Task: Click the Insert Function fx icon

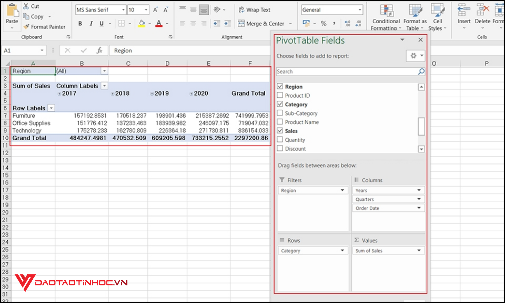Action: click(99, 50)
